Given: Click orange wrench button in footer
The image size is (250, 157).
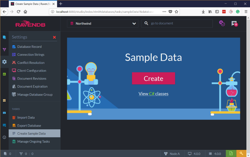Looking at the screenshot, I should click(241, 153).
